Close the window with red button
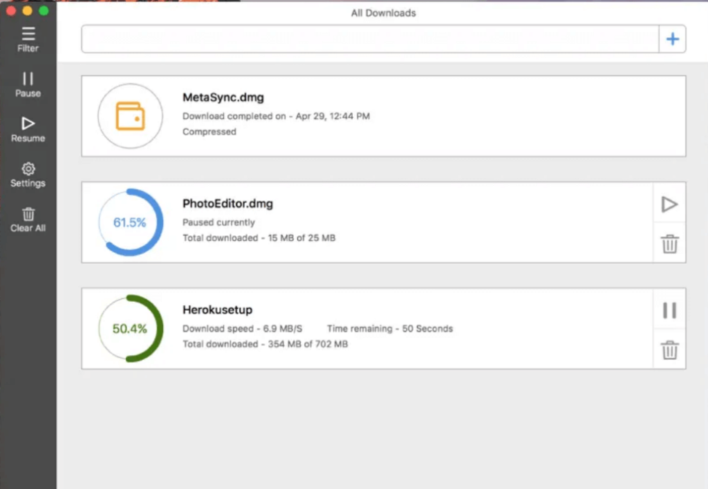708x489 pixels. click(x=11, y=10)
